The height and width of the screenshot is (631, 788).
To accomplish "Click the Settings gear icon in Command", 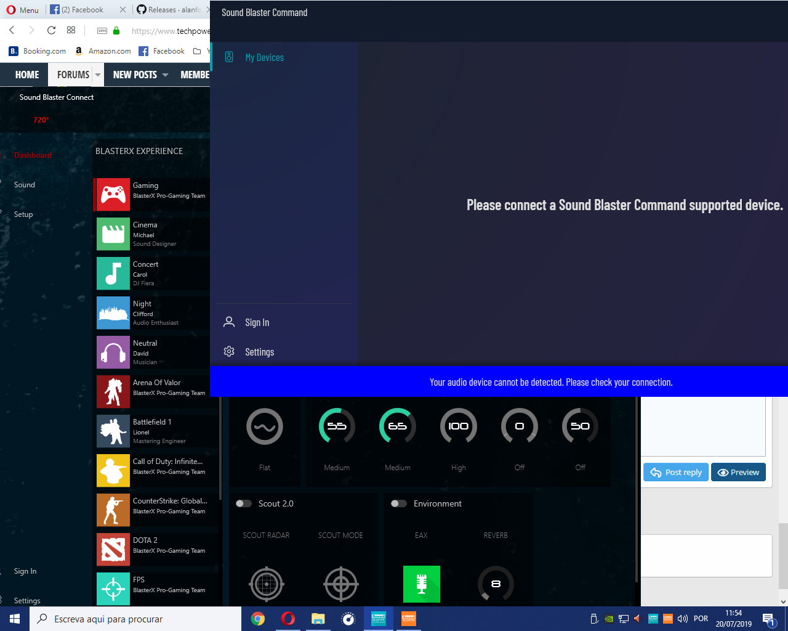I will 229,351.
